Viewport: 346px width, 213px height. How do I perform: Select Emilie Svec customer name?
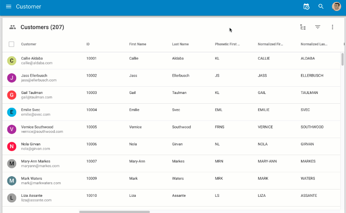pos(31,110)
